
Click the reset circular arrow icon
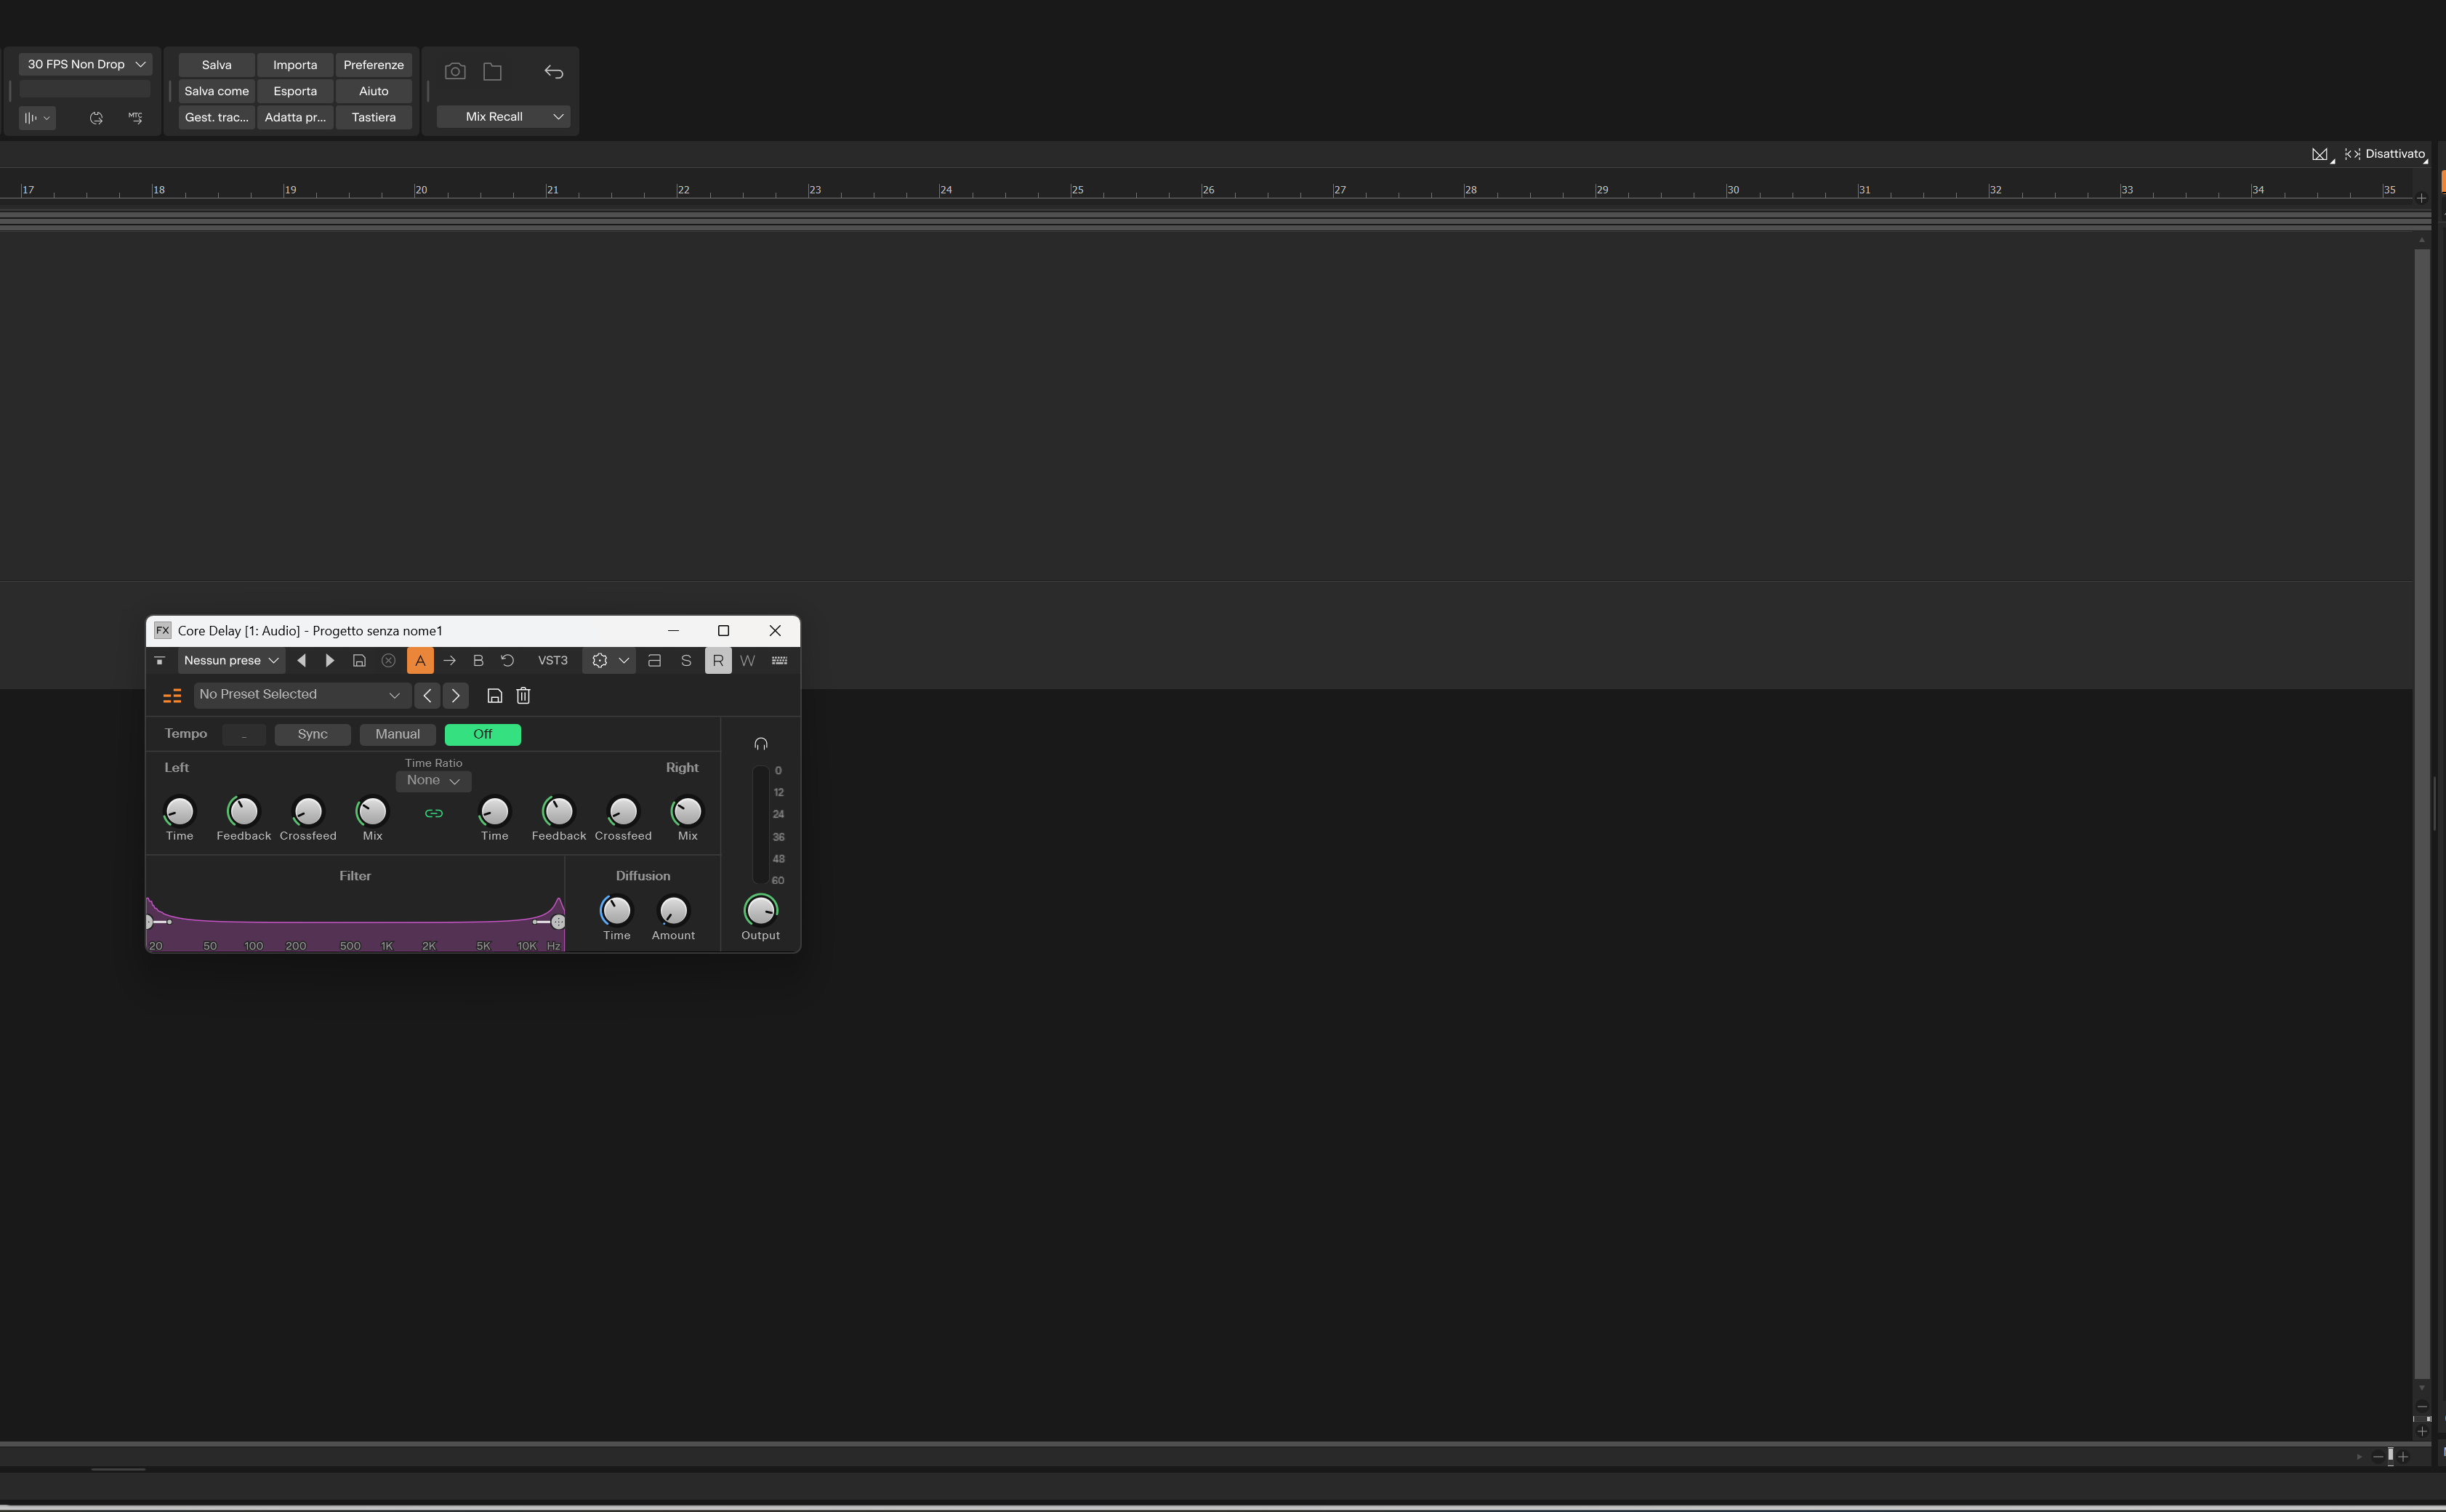(x=507, y=661)
